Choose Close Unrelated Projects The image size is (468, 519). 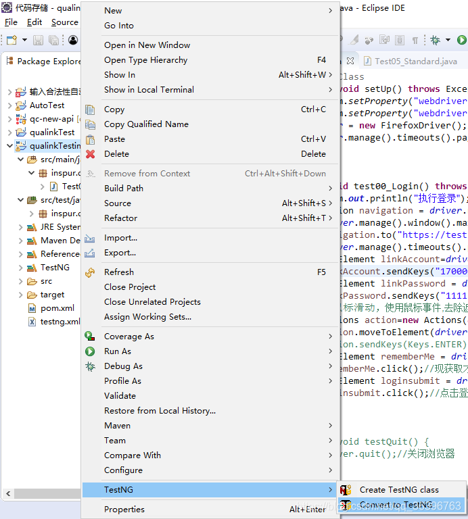[210, 302]
